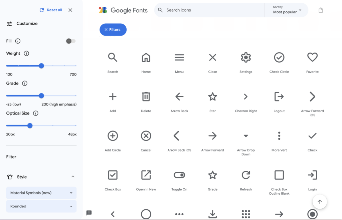
Task: Select the Arrow Back icon tile
Action: tap(179, 97)
